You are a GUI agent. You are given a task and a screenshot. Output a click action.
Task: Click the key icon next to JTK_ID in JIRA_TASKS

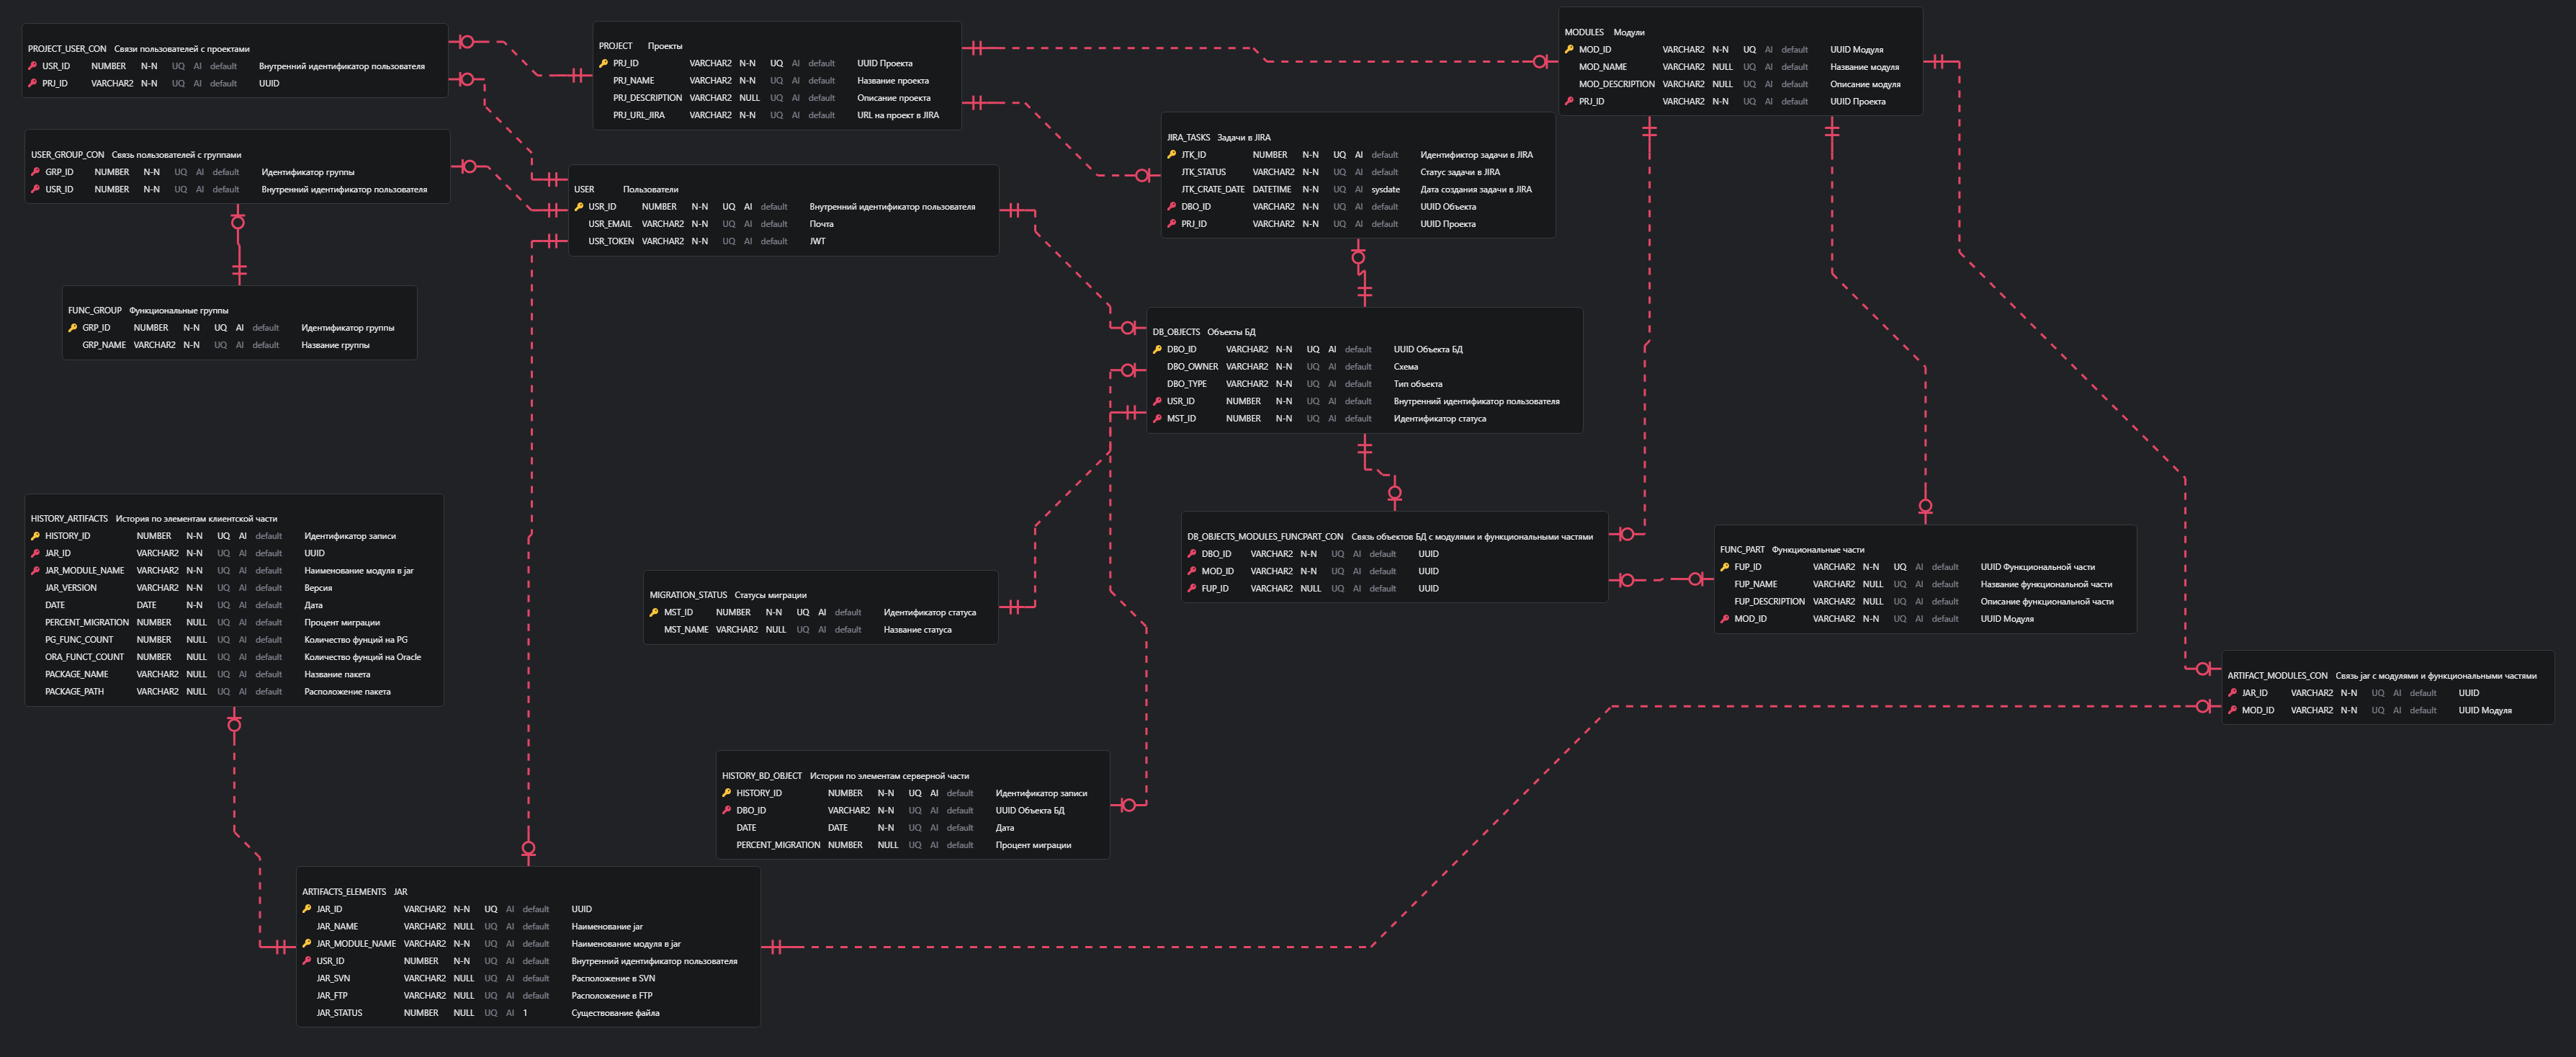click(1171, 154)
